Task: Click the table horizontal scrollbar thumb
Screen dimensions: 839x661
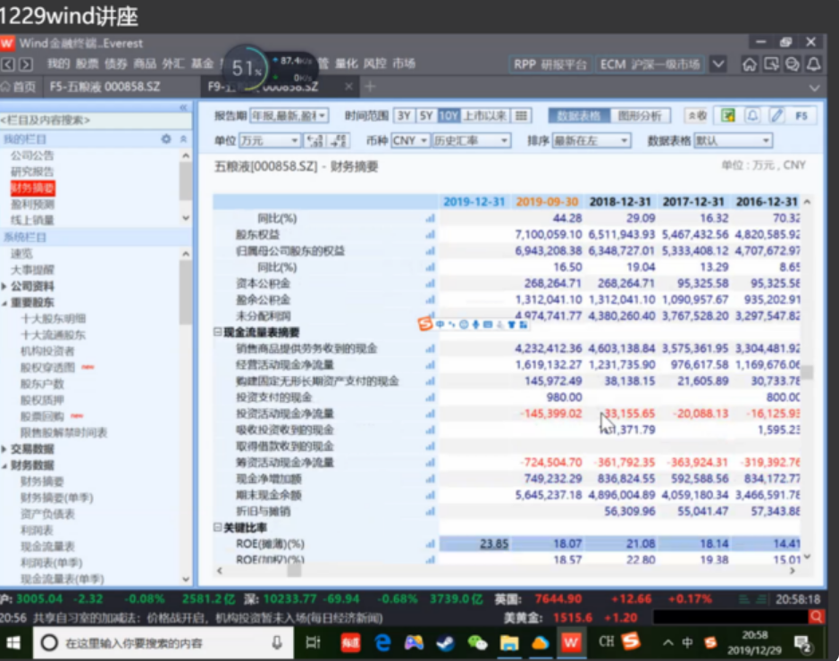Action: coord(294,571)
